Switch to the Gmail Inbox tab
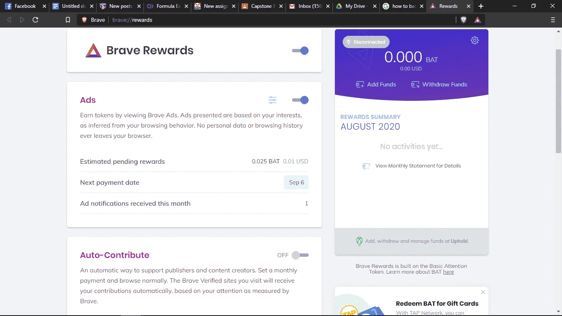The width and height of the screenshot is (562, 316). (310, 6)
